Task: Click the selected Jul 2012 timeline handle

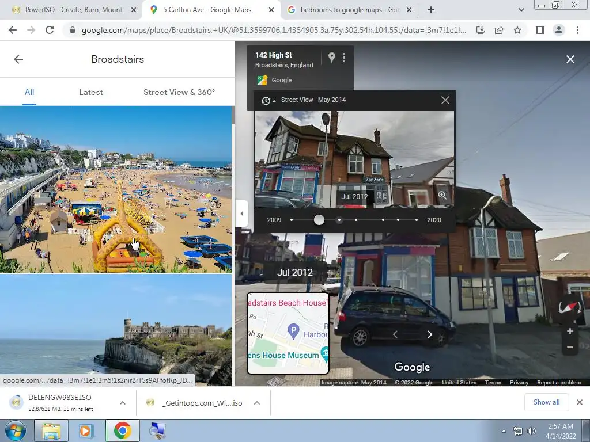Action: pyautogui.click(x=319, y=220)
